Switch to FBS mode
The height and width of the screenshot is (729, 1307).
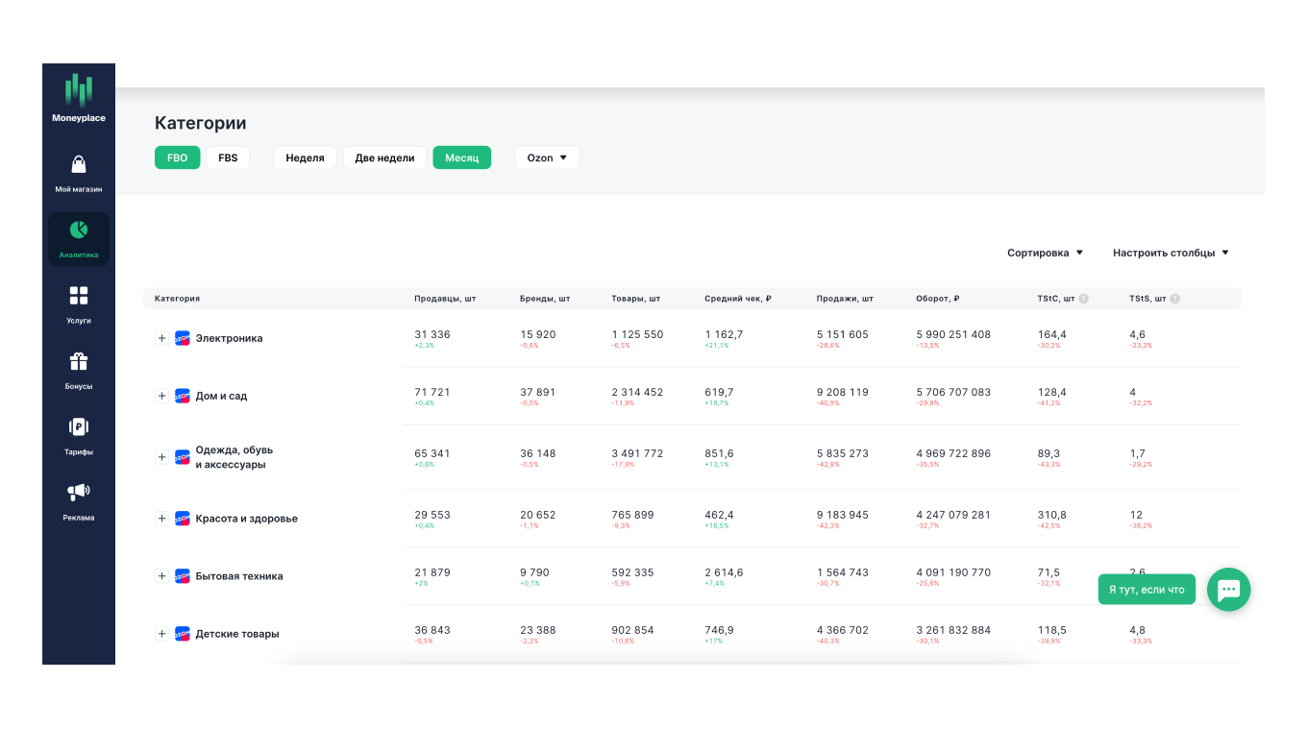tap(228, 158)
